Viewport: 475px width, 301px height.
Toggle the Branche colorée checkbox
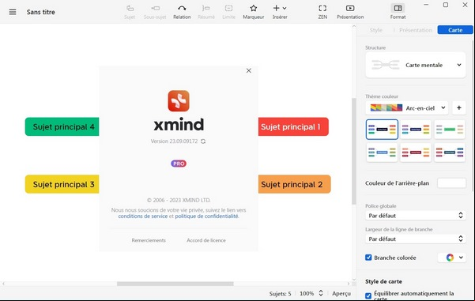[x=368, y=258]
